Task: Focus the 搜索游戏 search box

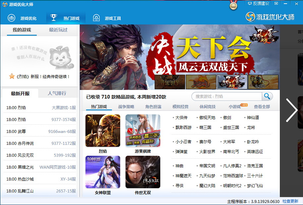Action: tap(227, 96)
